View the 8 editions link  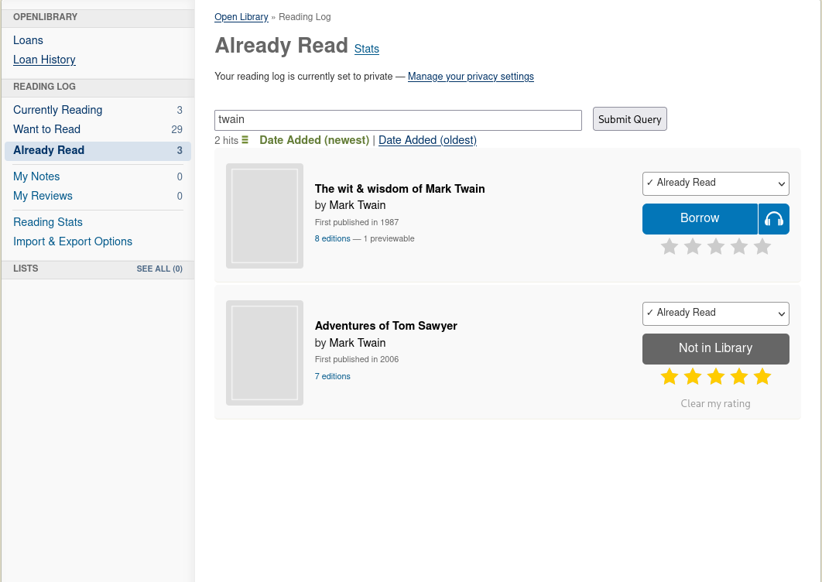(332, 238)
